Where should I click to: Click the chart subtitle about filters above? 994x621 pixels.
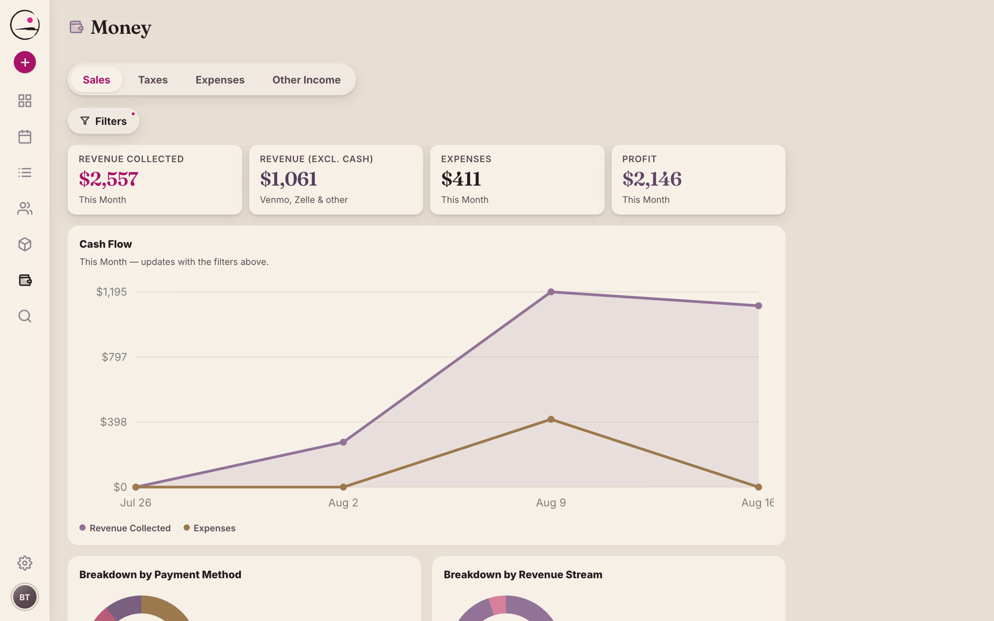pyautogui.click(x=174, y=262)
